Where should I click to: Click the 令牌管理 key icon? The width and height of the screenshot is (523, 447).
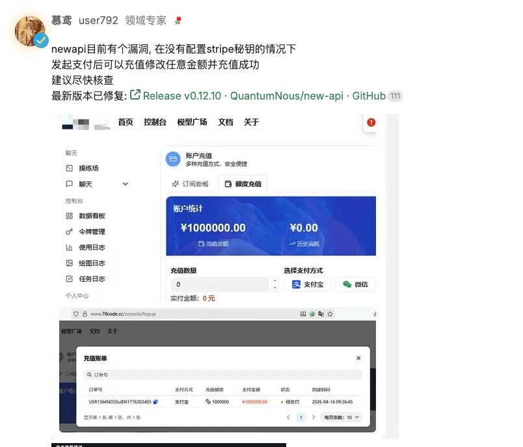(x=69, y=231)
